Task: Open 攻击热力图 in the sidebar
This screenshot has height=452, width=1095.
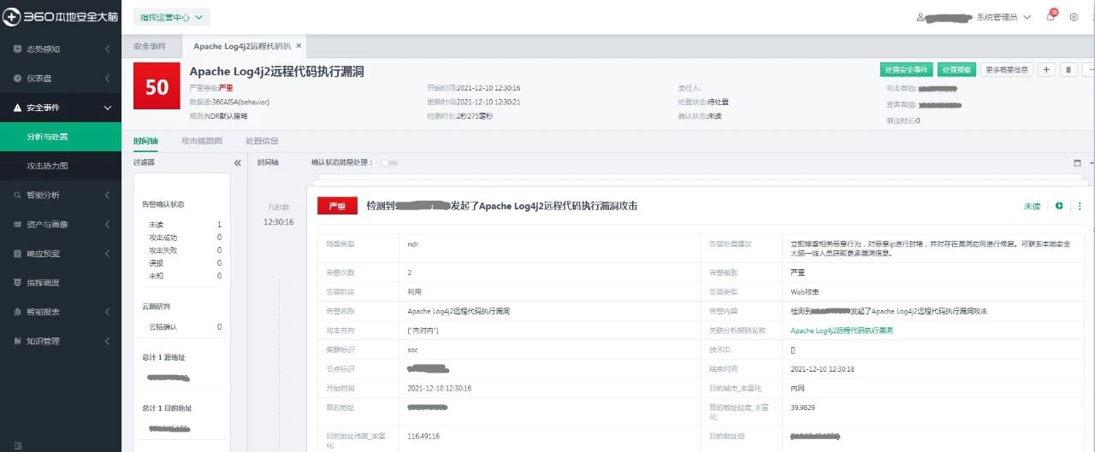Action: point(61,166)
